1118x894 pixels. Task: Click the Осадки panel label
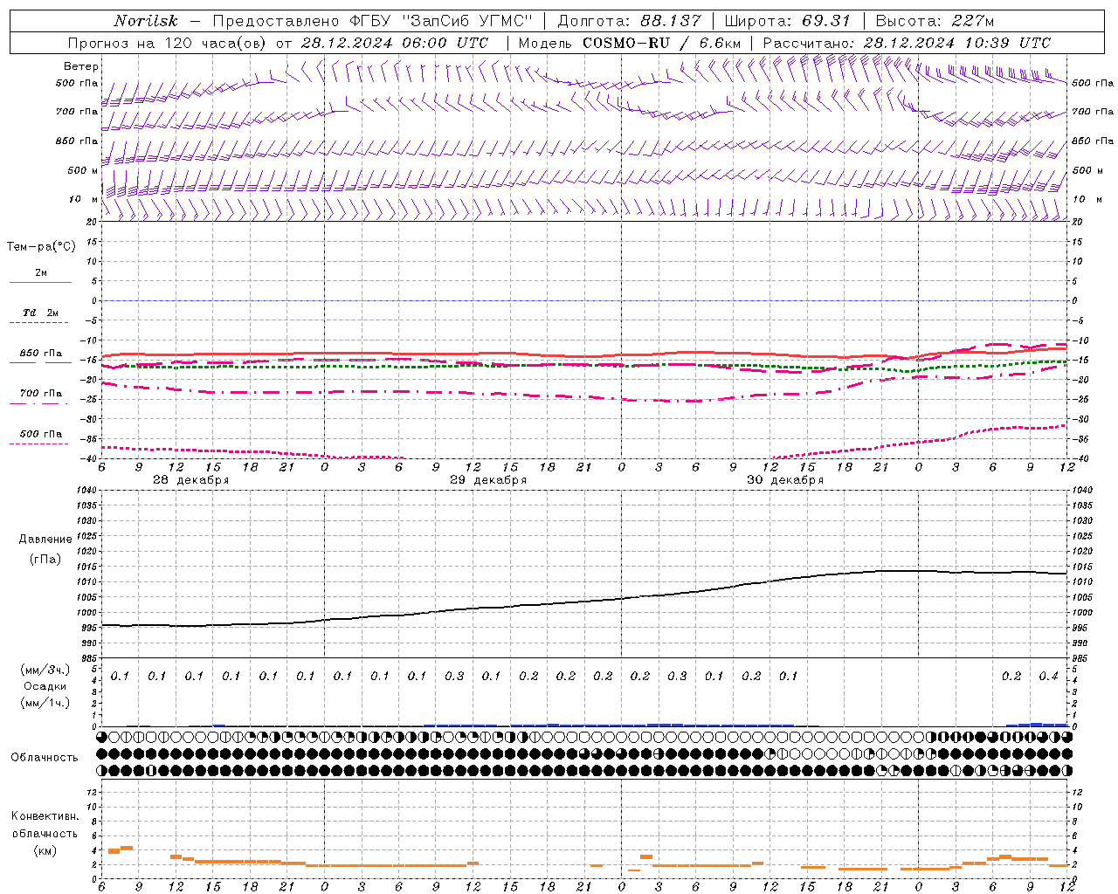coord(45,686)
